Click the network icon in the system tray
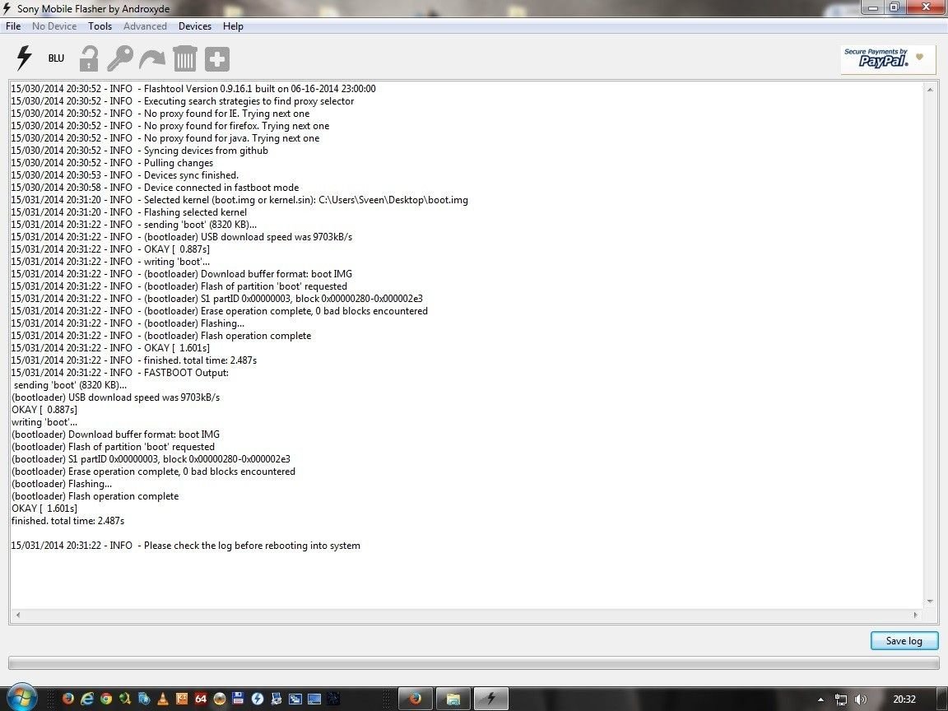The height and width of the screenshot is (711, 948). 840,699
